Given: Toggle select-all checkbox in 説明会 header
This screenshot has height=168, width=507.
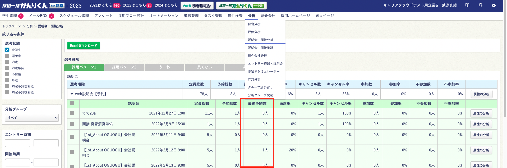Looking at the screenshot, I should coord(72,103).
